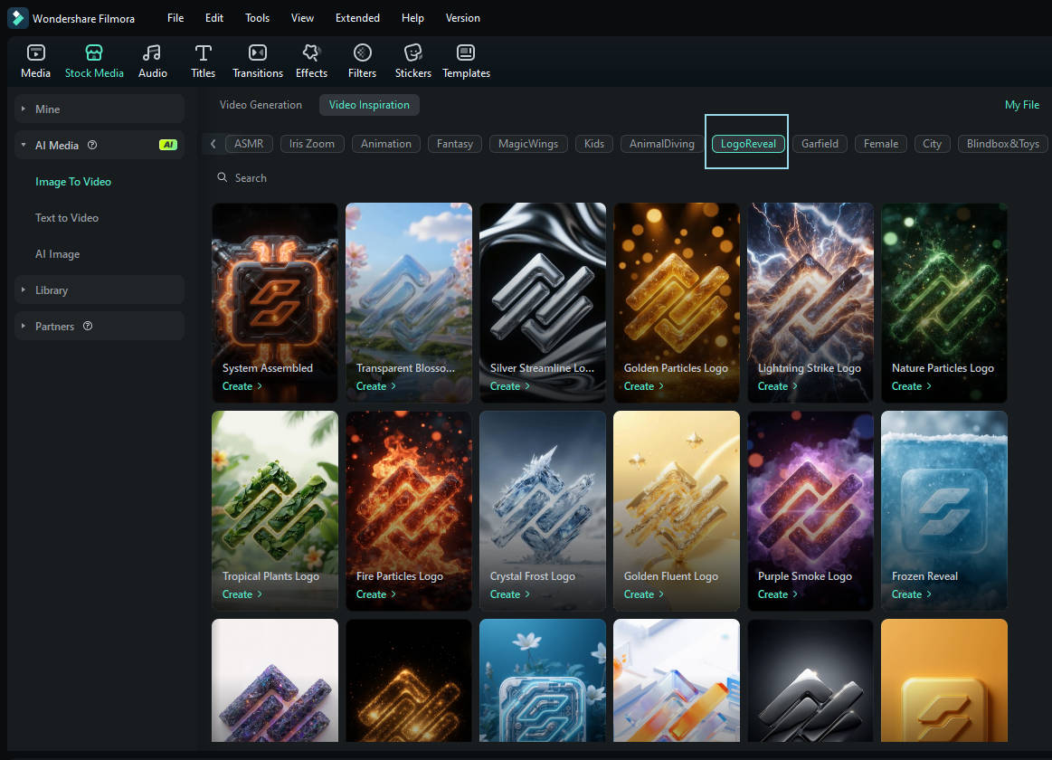Switch to the Video Inspiration tab
Image resolution: width=1052 pixels, height=760 pixels.
coord(369,105)
